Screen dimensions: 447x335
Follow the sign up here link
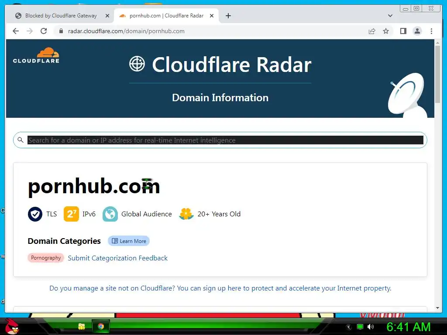pyautogui.click(x=220, y=288)
